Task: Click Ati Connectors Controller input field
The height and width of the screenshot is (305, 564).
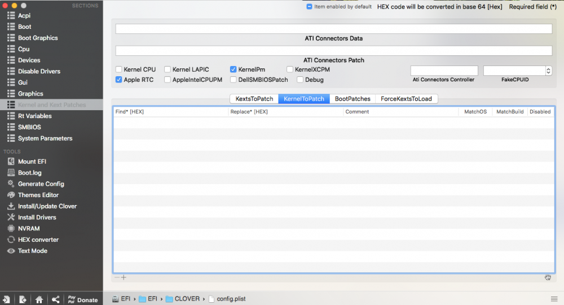Action: (x=444, y=71)
